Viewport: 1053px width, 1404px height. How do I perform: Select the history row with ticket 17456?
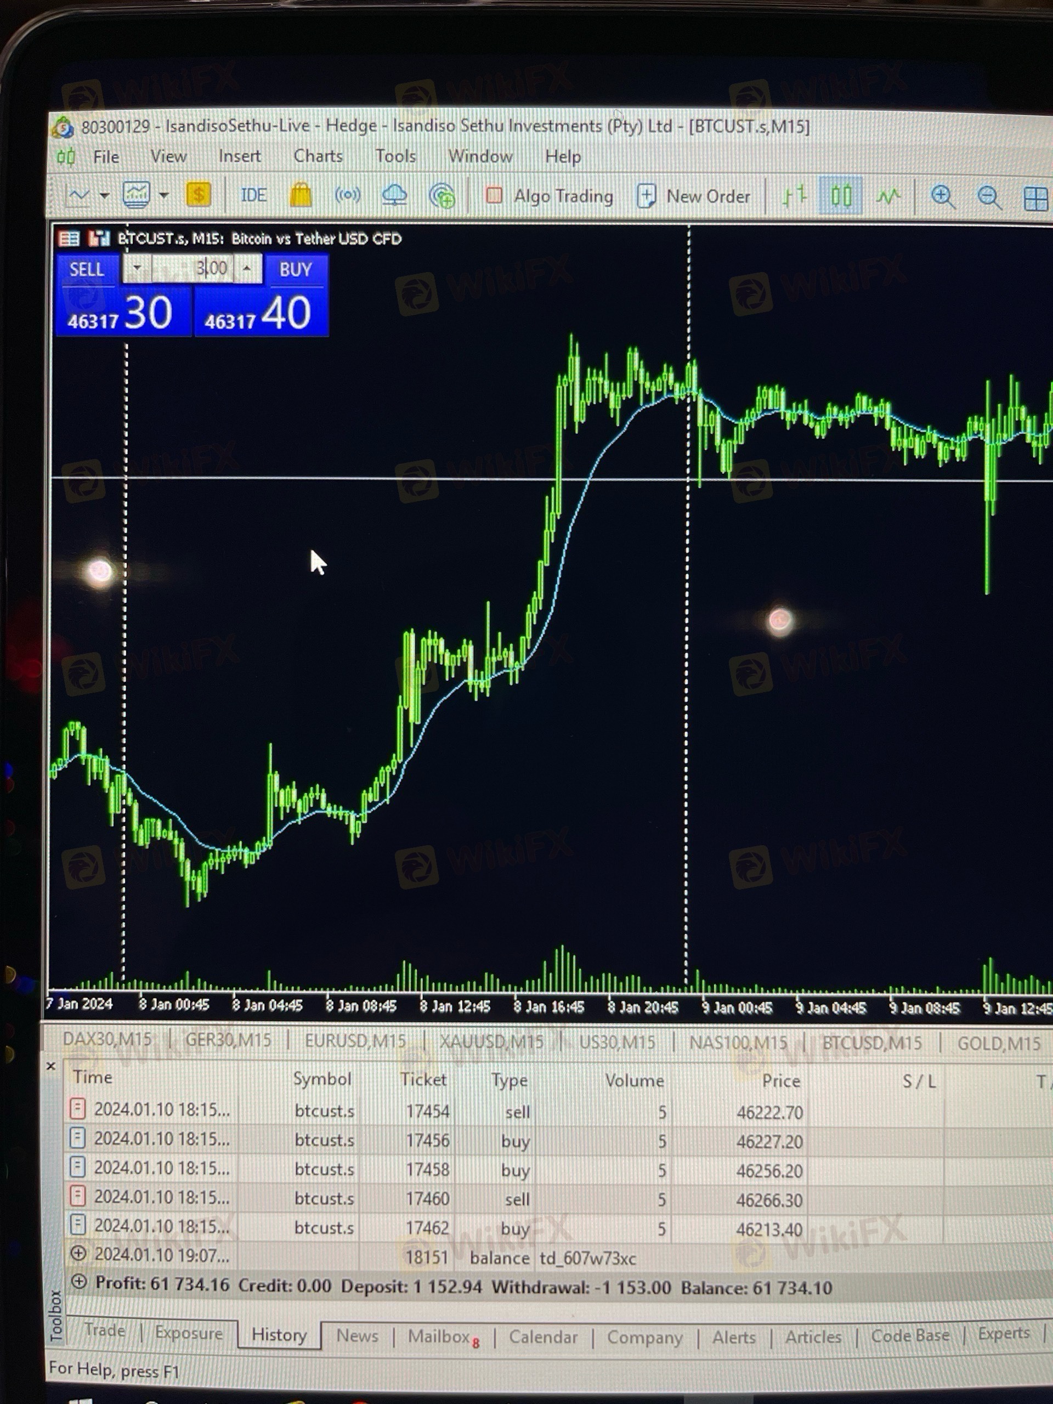pyautogui.click(x=558, y=1140)
